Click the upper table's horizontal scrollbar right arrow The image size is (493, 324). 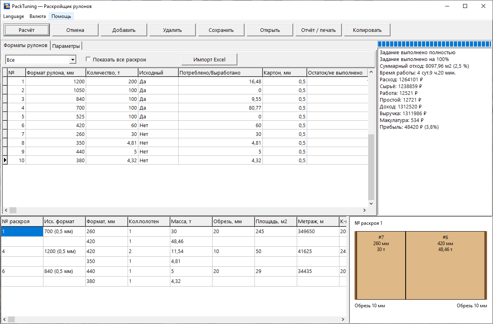coord(365,210)
